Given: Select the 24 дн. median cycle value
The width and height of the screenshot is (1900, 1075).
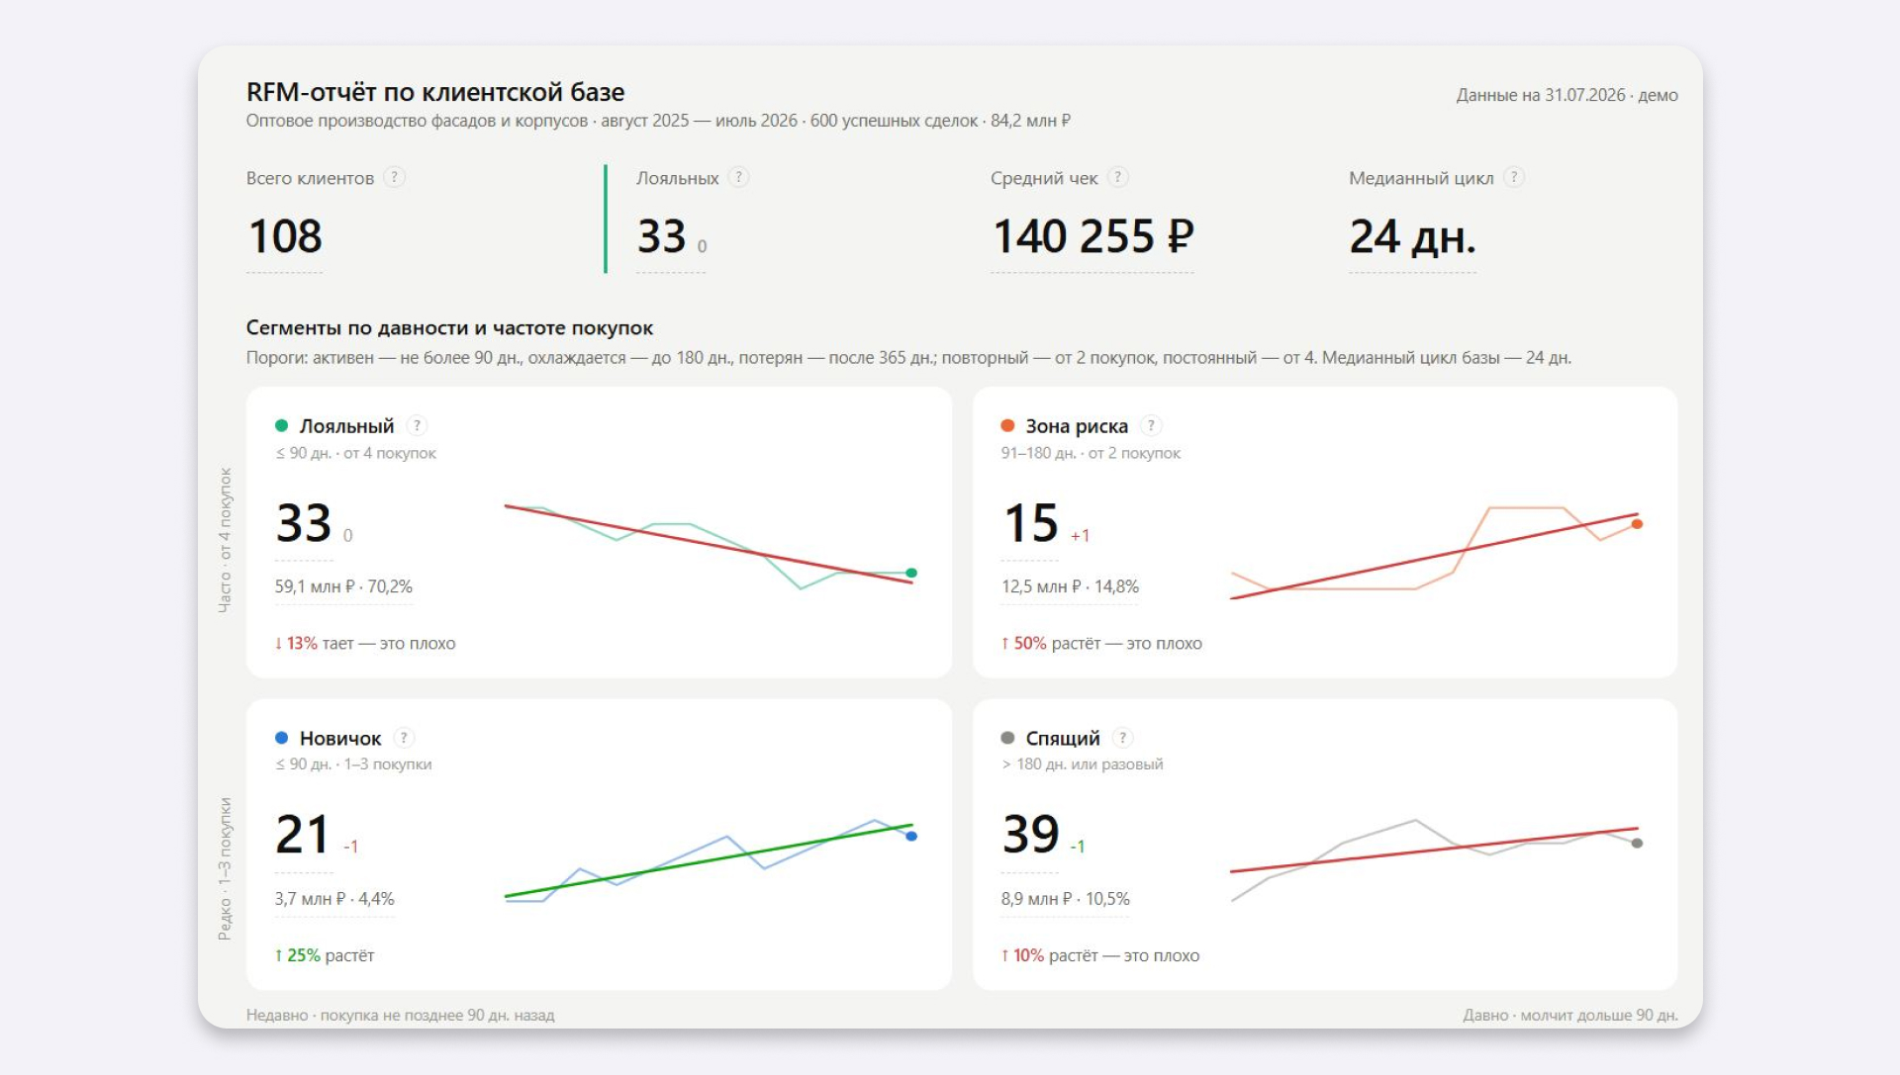Looking at the screenshot, I should click(x=1412, y=237).
